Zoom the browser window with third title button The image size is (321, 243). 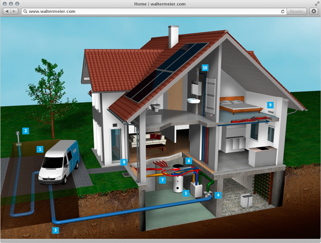[x=17, y=4]
